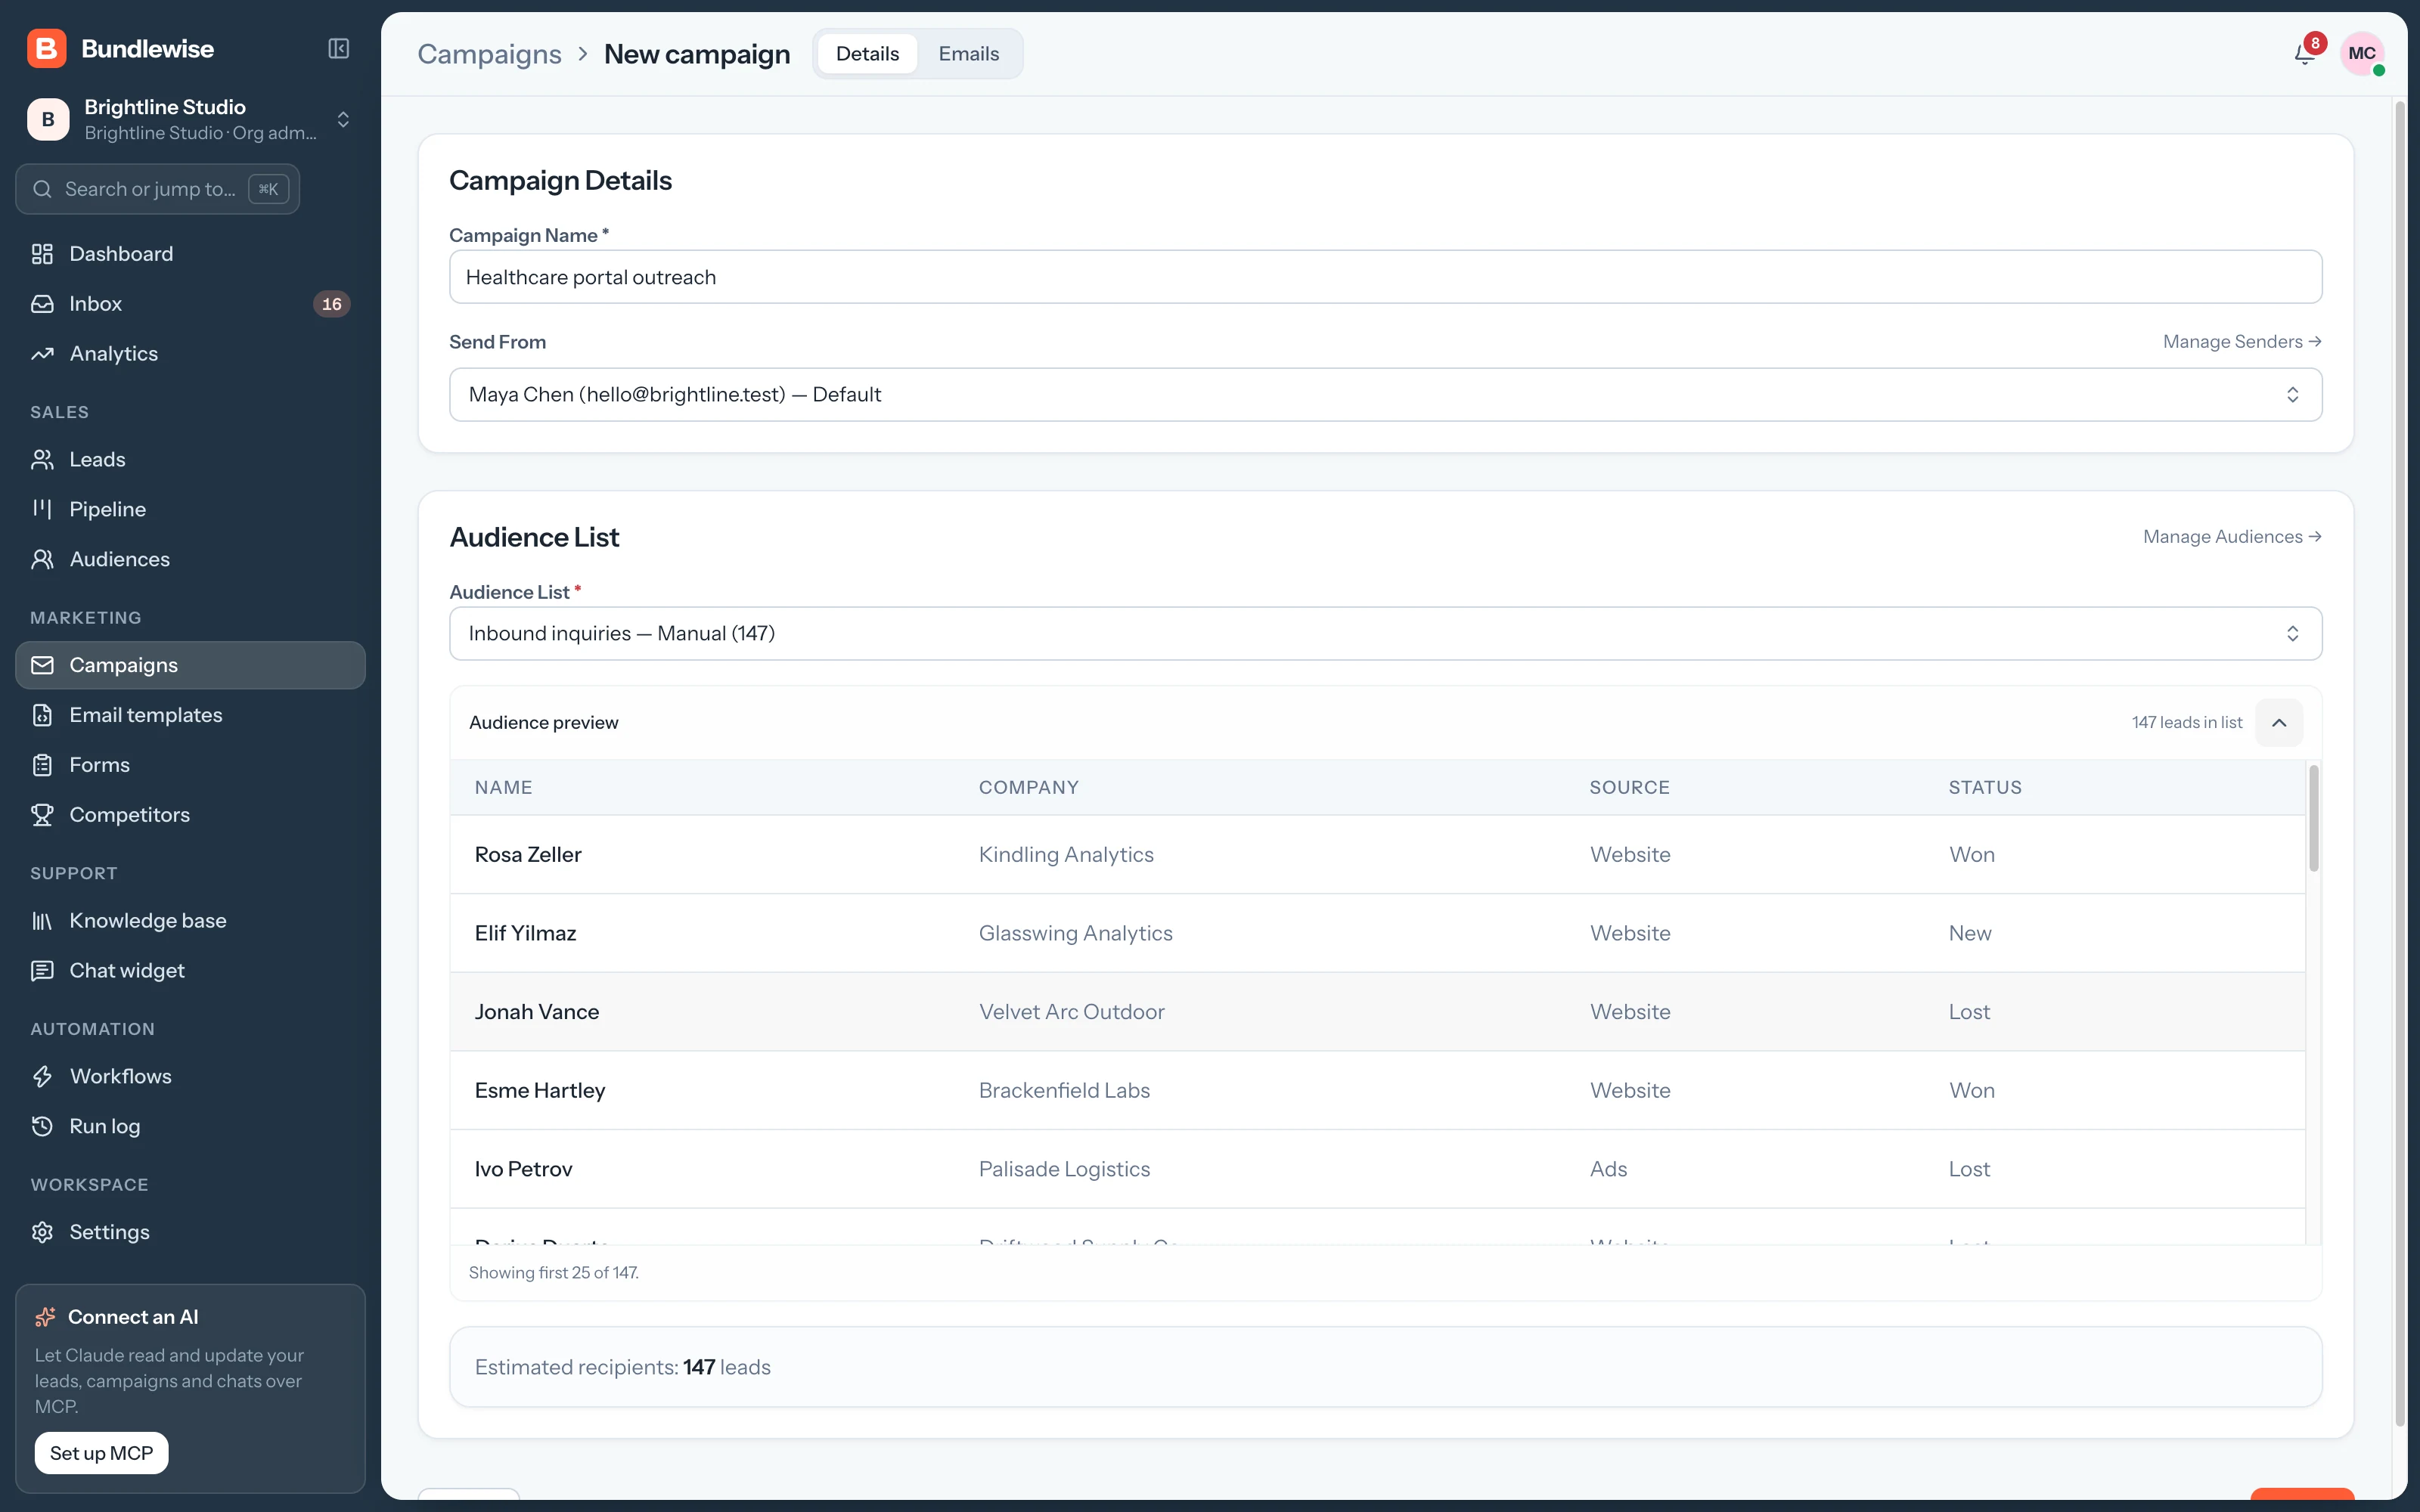
Task: Open Leads under Sales
Action: coord(190,460)
